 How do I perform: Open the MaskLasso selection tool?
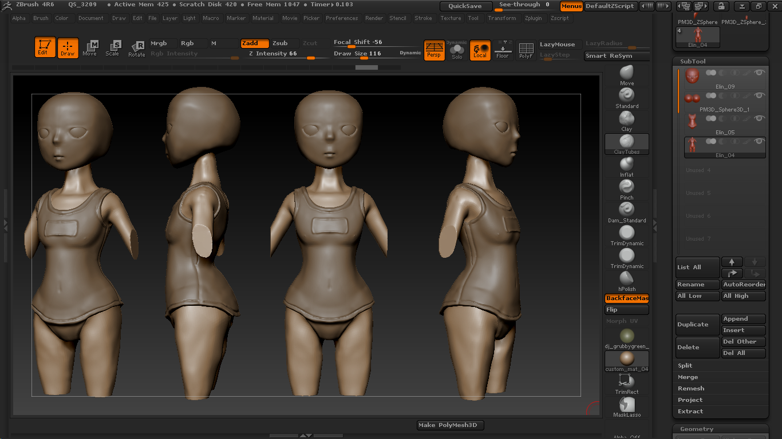[x=627, y=405]
